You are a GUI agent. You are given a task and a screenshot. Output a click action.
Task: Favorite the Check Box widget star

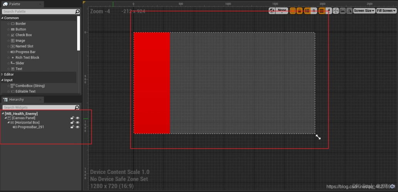(x=8, y=35)
